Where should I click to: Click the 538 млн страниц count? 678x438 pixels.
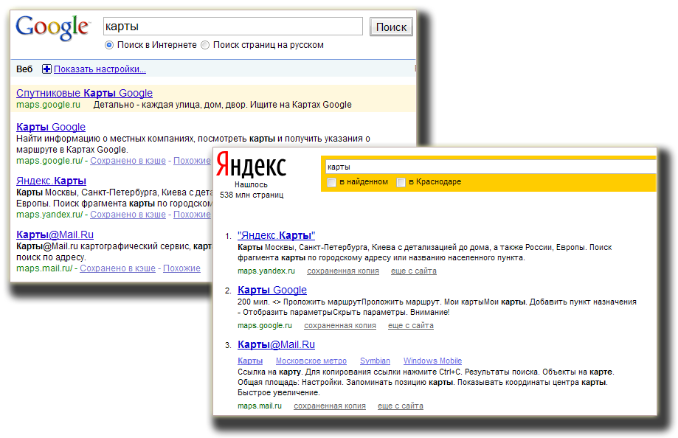coord(252,195)
